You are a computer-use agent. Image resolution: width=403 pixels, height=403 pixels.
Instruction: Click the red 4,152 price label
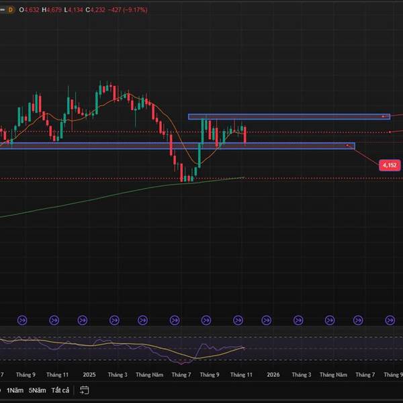tap(390, 165)
